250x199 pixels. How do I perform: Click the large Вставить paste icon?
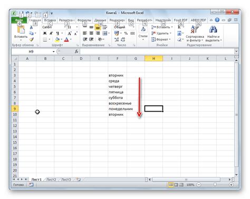(x=21, y=29)
